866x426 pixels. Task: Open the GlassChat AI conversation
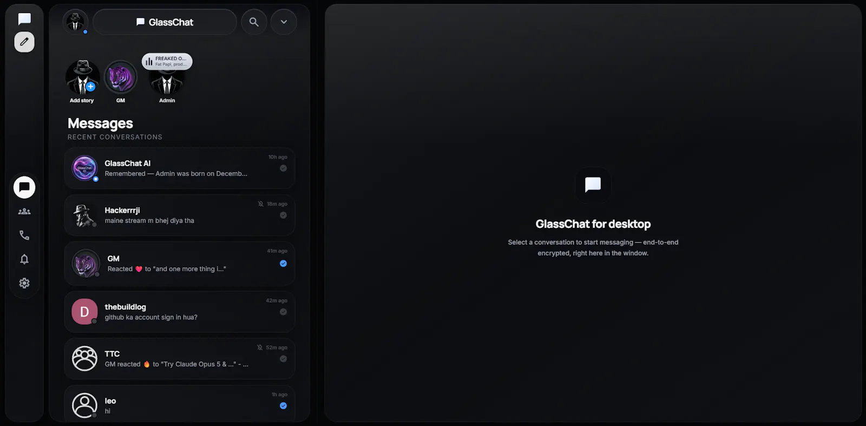(x=180, y=168)
